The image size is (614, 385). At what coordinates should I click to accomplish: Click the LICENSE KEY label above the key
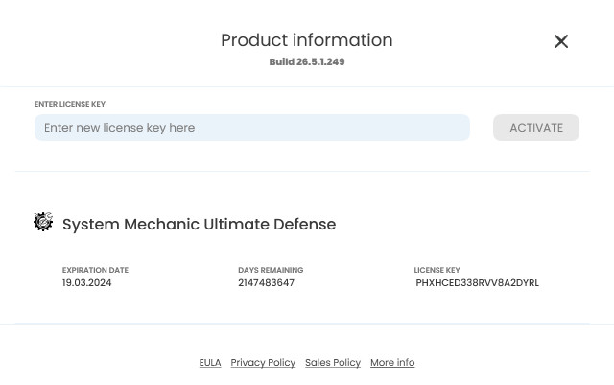(437, 270)
